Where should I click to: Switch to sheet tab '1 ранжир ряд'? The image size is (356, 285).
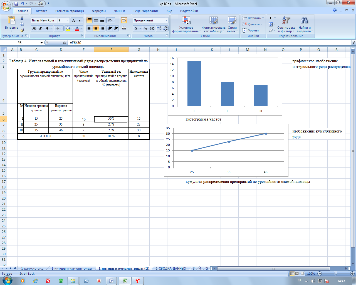pos(32,269)
